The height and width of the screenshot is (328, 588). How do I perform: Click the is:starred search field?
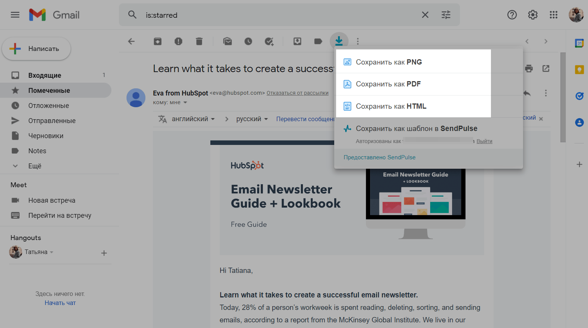[x=279, y=15]
